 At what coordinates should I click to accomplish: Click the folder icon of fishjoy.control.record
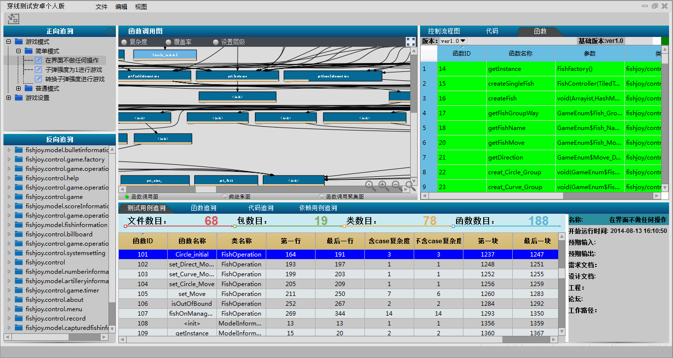click(x=19, y=319)
